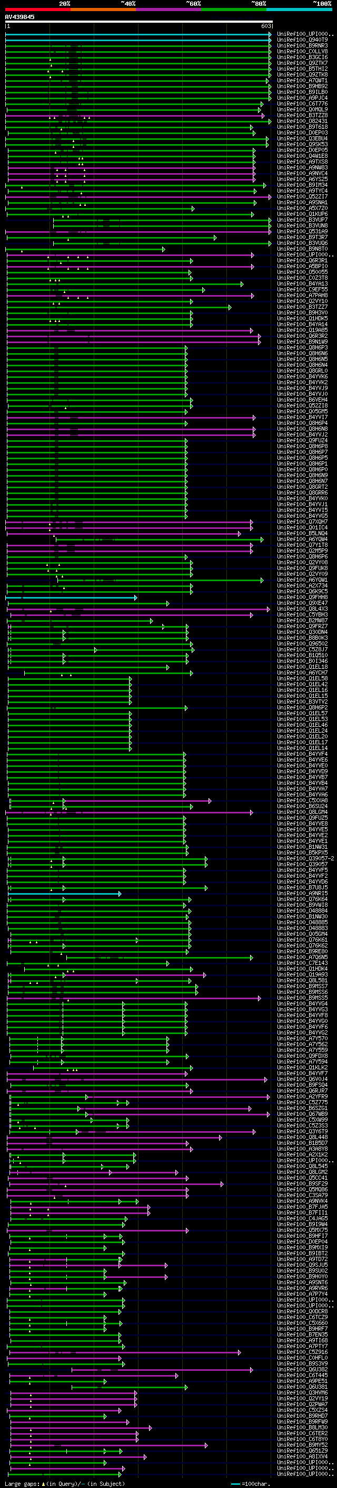Image resolution: width=337 pixels, height=1488 pixels.
Task: Open hit UniRef100_A6YCH7
Action: [x=302, y=672]
